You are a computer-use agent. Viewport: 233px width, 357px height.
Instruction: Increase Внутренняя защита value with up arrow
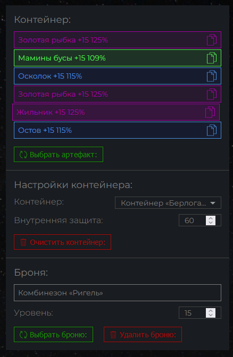(x=211, y=218)
